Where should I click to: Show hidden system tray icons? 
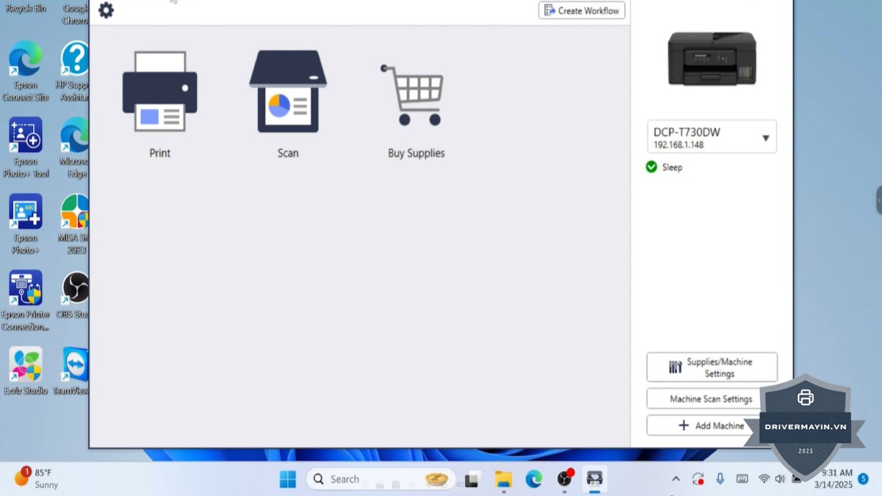click(x=676, y=479)
